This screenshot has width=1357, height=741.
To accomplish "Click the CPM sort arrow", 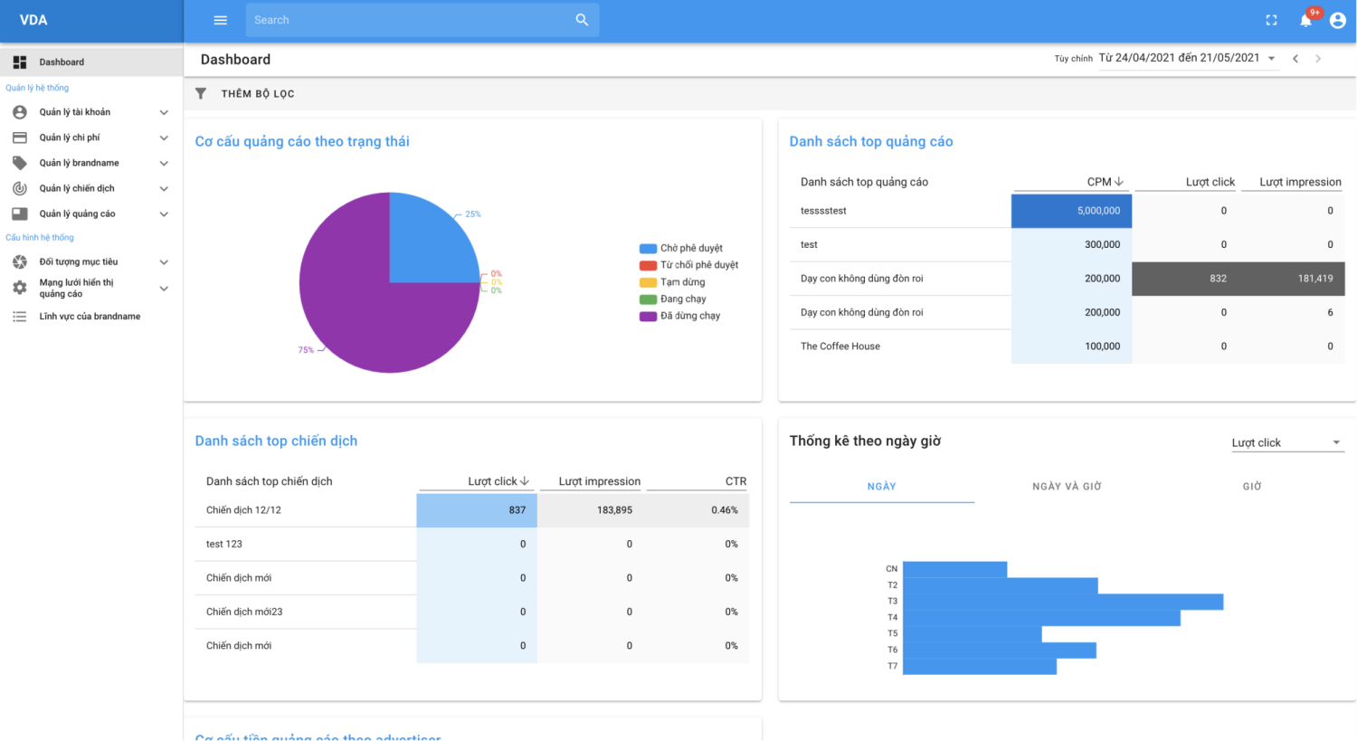I will (x=1119, y=182).
